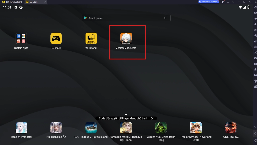This screenshot has width=257, height=145.
Task: Open the account profile icon in title bar
Action: tap(223, 2)
